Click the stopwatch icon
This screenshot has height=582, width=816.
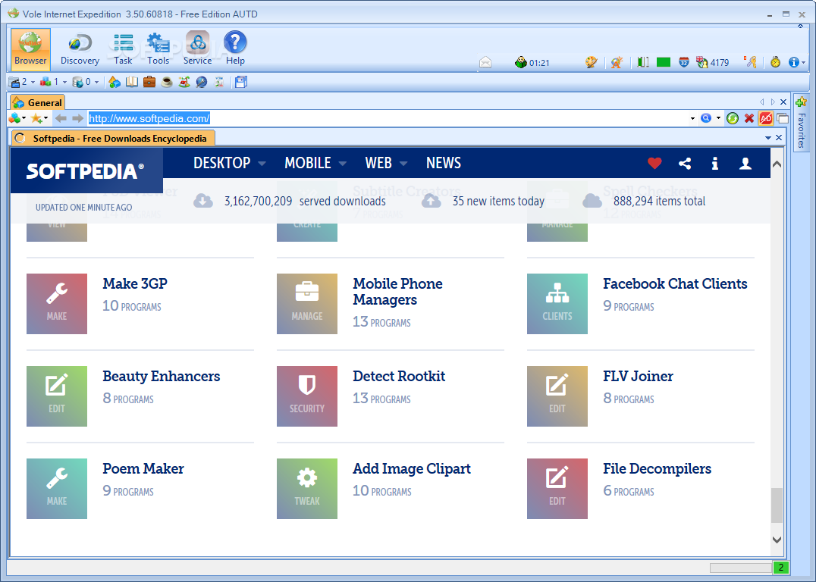(x=775, y=62)
